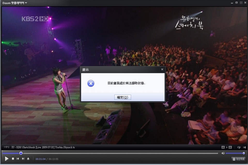The height and width of the screenshot is (165, 248).
Task: Maximize the player window
Action: click(x=236, y=3)
